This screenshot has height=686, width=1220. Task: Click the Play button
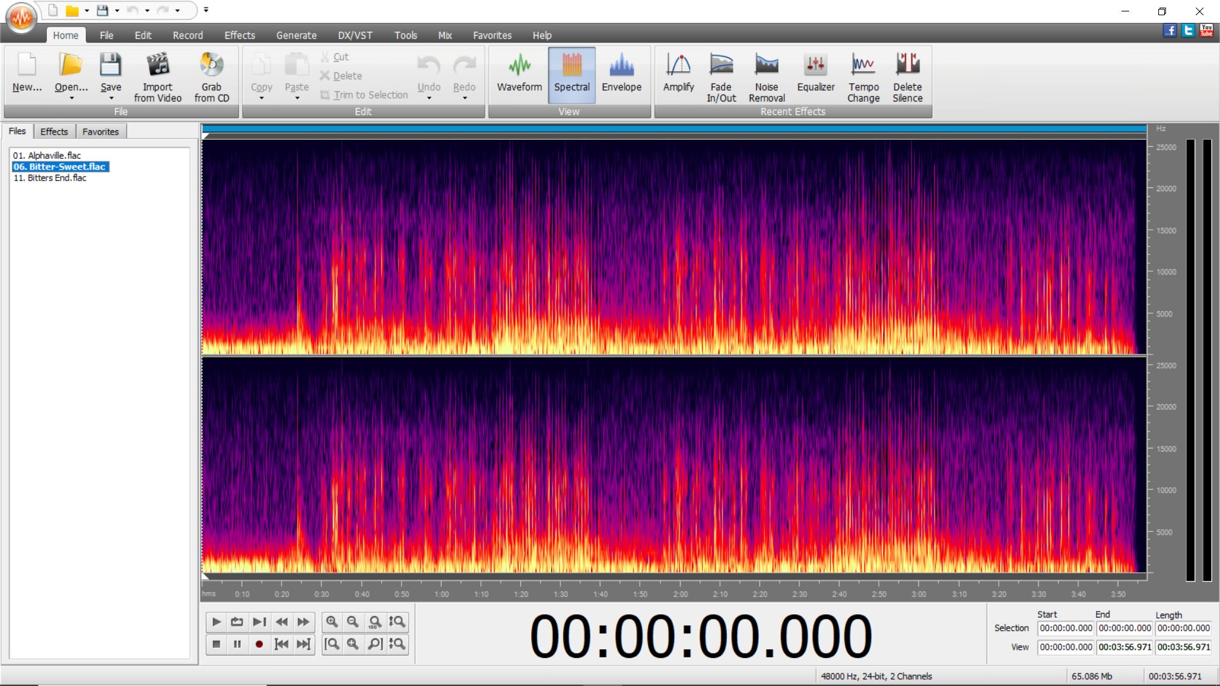[216, 622]
